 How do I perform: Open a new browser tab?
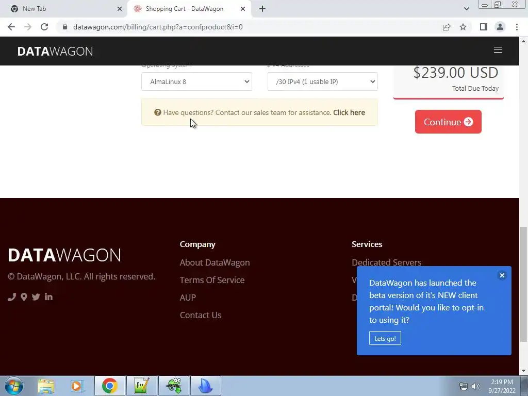(x=262, y=9)
